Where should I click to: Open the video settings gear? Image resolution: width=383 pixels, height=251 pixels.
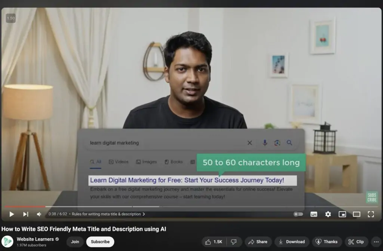pos(328,214)
